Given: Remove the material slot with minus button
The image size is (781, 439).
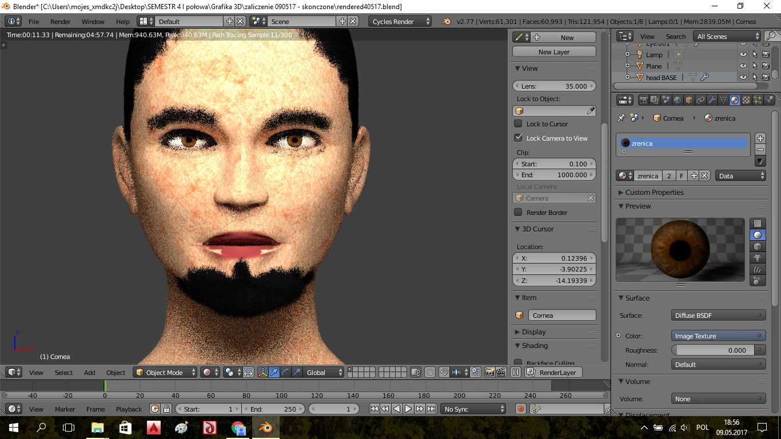Looking at the screenshot, I should click(760, 150).
